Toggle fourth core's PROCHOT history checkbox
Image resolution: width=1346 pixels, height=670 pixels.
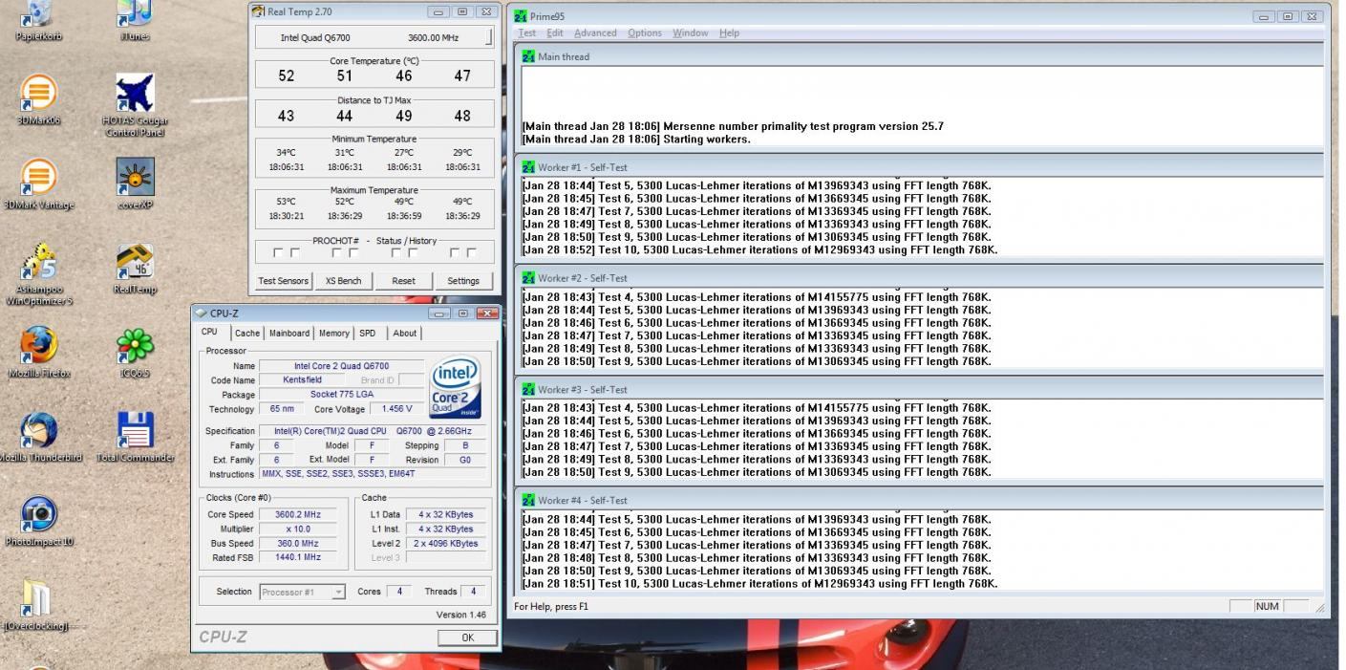[x=471, y=253]
